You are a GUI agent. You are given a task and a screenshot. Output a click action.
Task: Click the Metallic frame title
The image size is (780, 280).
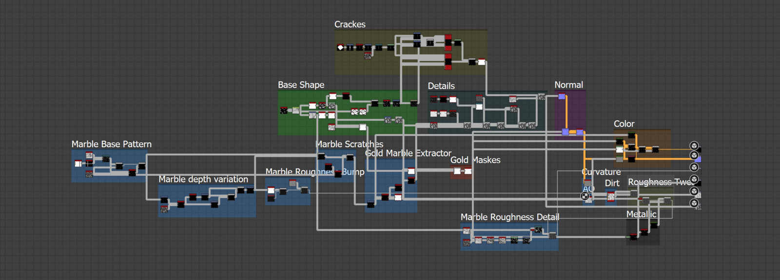[642, 214]
